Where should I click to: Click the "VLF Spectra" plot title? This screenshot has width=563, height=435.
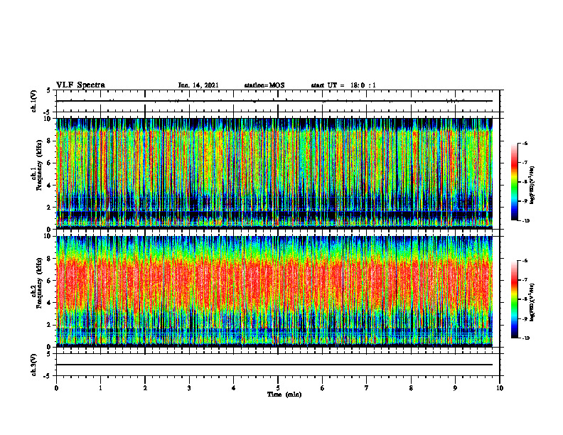click(x=80, y=85)
